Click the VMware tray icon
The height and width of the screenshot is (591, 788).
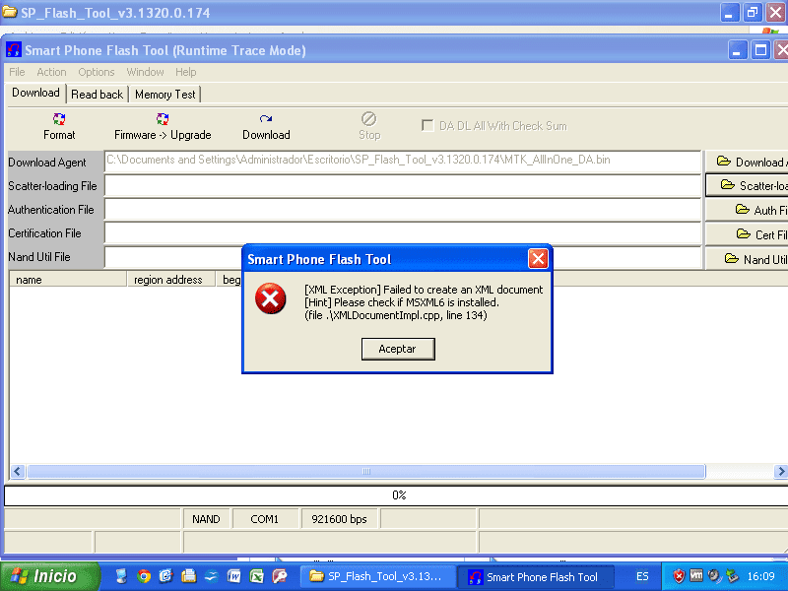click(696, 575)
